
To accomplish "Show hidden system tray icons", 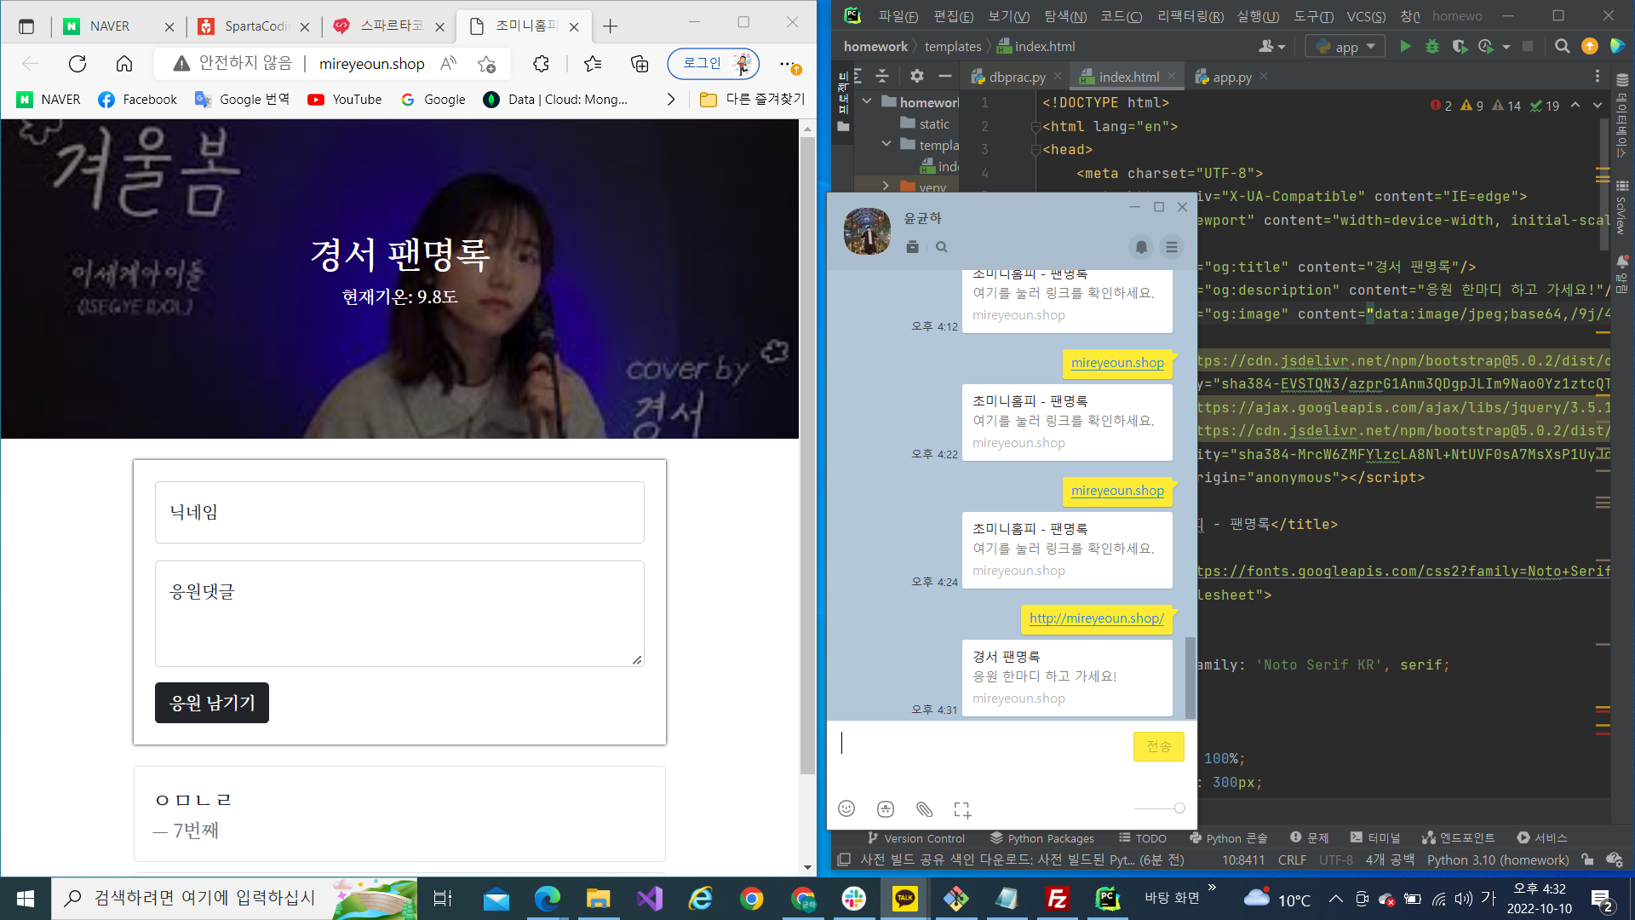I will point(1335,899).
